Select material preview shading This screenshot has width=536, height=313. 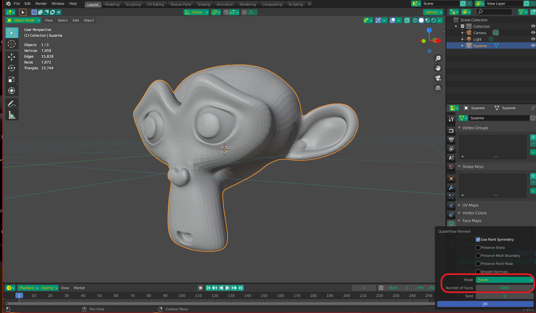pos(427,20)
